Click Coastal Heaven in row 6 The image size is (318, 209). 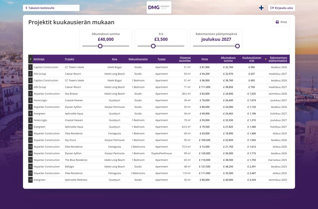coord(74,100)
